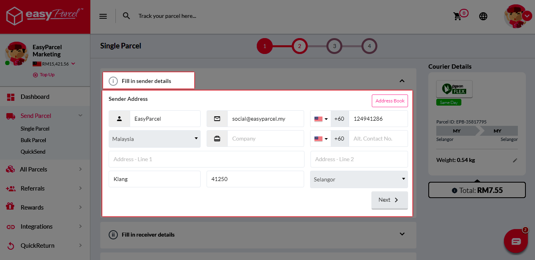535x260 pixels.
Task: Open the Address Book
Action: tap(390, 101)
